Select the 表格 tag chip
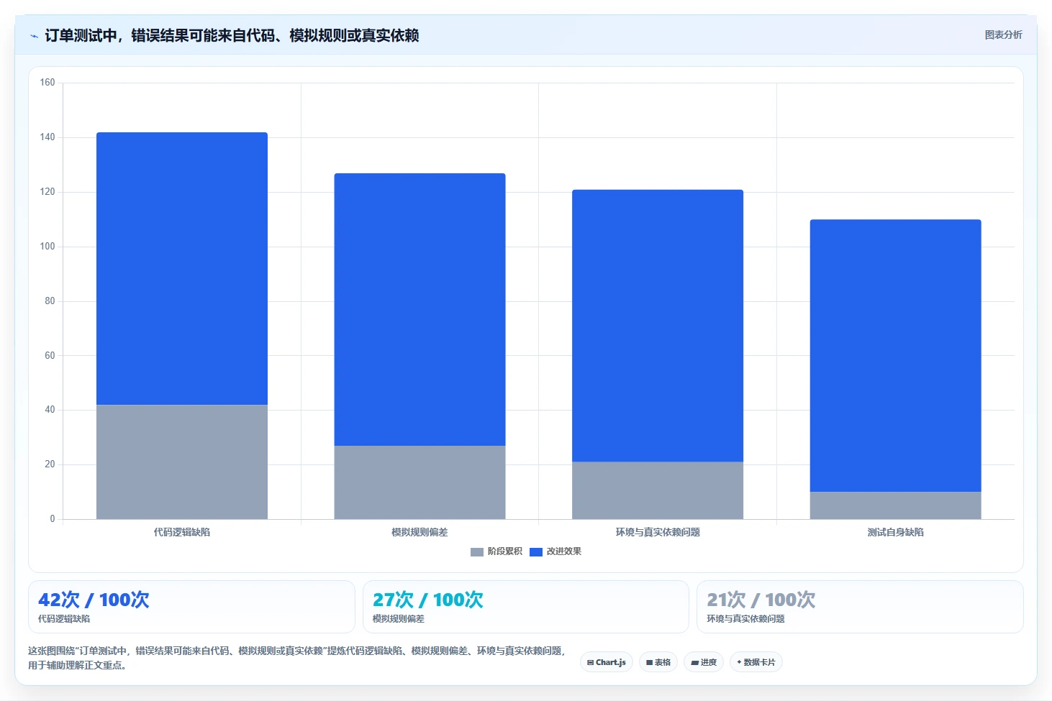The width and height of the screenshot is (1052, 701). (x=658, y=662)
